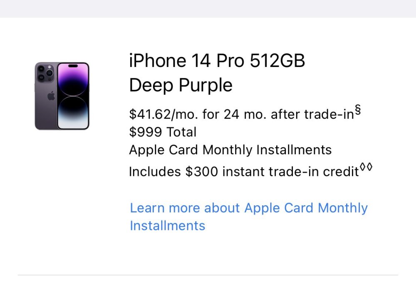Image resolution: width=416 pixels, height=286 pixels.
Task: Click the 512GB storage size in the title
Action: pos(278,60)
